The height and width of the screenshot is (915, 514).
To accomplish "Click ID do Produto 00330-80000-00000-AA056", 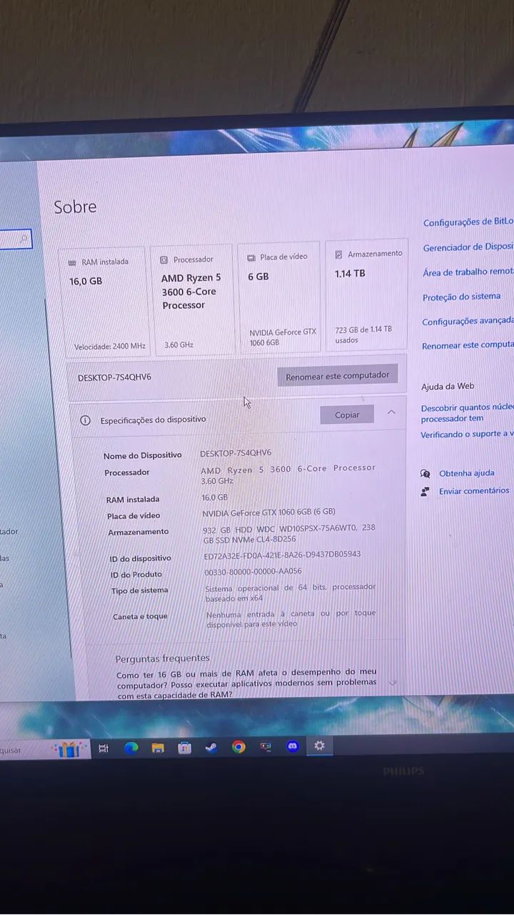I will (253, 571).
